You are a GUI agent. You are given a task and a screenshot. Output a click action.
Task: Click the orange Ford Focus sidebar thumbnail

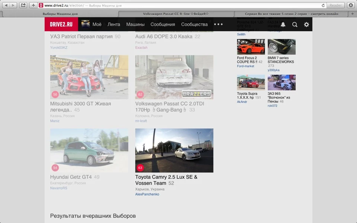pos(251,47)
